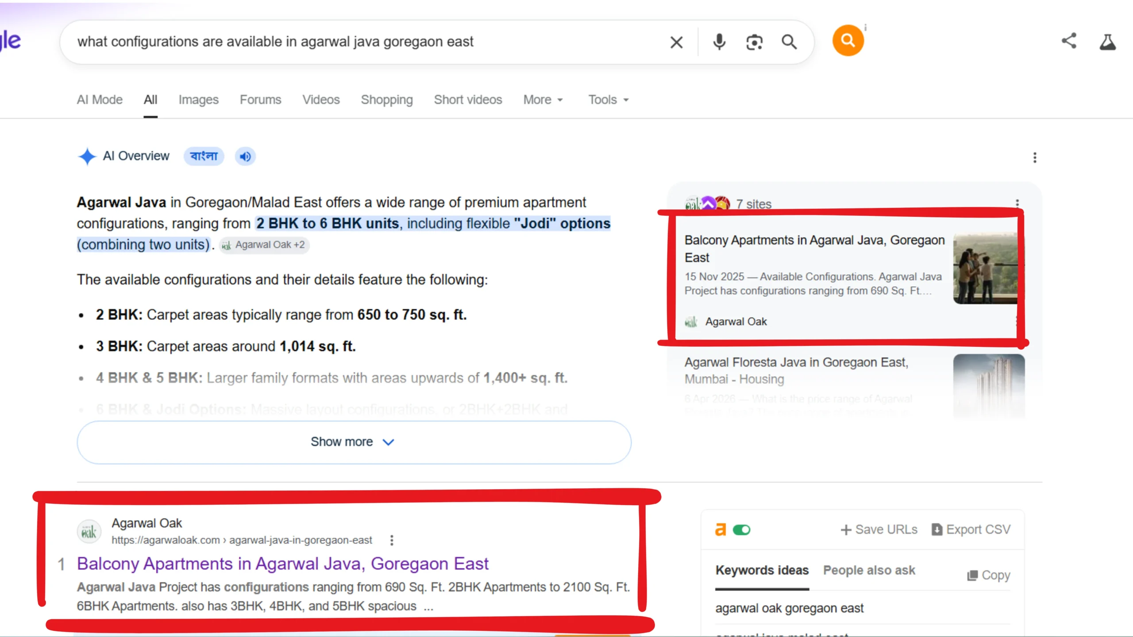This screenshot has width=1133, height=637.
Task: Open the Forums tab
Action: 261,100
